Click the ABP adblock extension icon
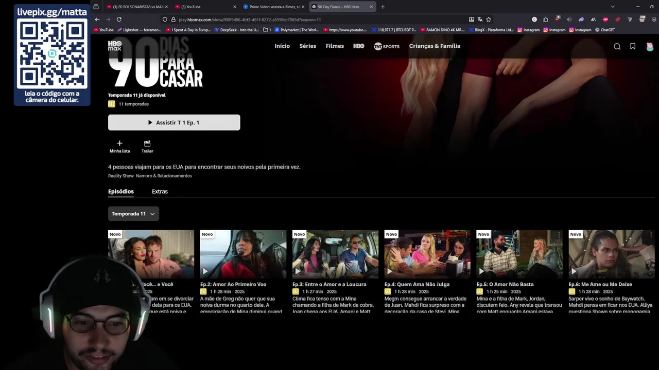The width and height of the screenshot is (659, 370). coord(605,20)
